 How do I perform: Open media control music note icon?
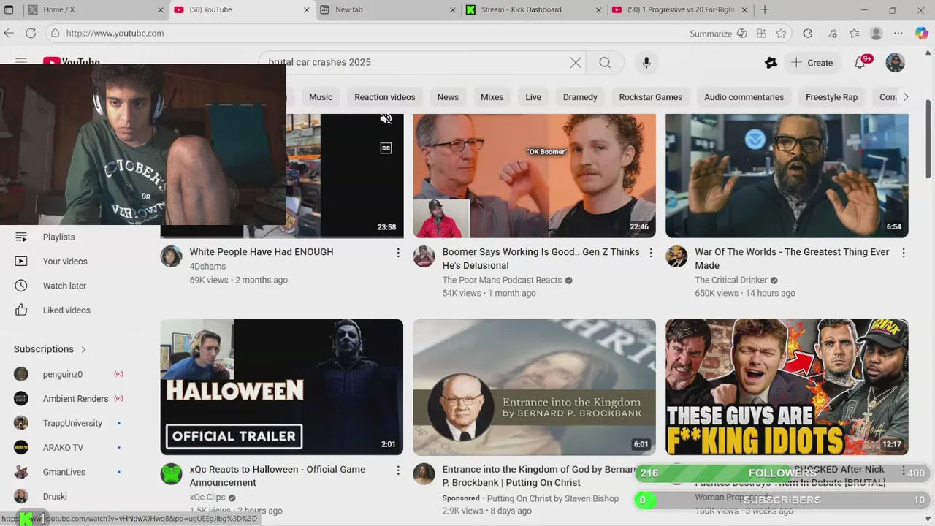pyautogui.click(x=833, y=34)
